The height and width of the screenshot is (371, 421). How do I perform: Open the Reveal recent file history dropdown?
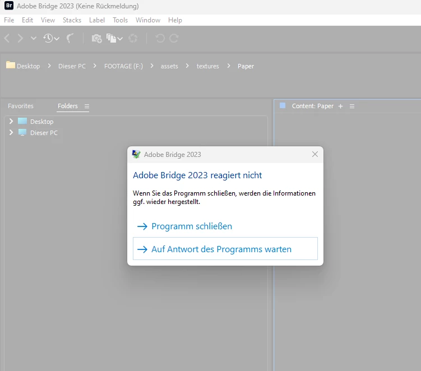[x=51, y=38]
